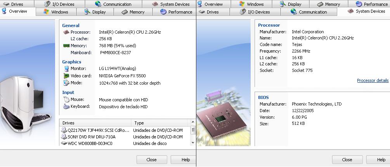Screen dimensions: 390x167
Task: Click the Drives tab icon in left window
Action: 6,4
